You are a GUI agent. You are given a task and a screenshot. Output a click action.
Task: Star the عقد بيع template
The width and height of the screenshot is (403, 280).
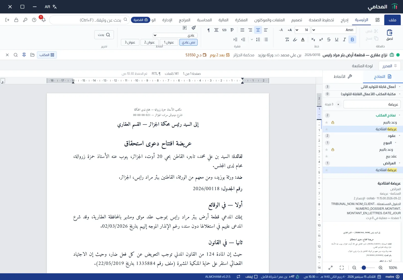tap(327, 156)
